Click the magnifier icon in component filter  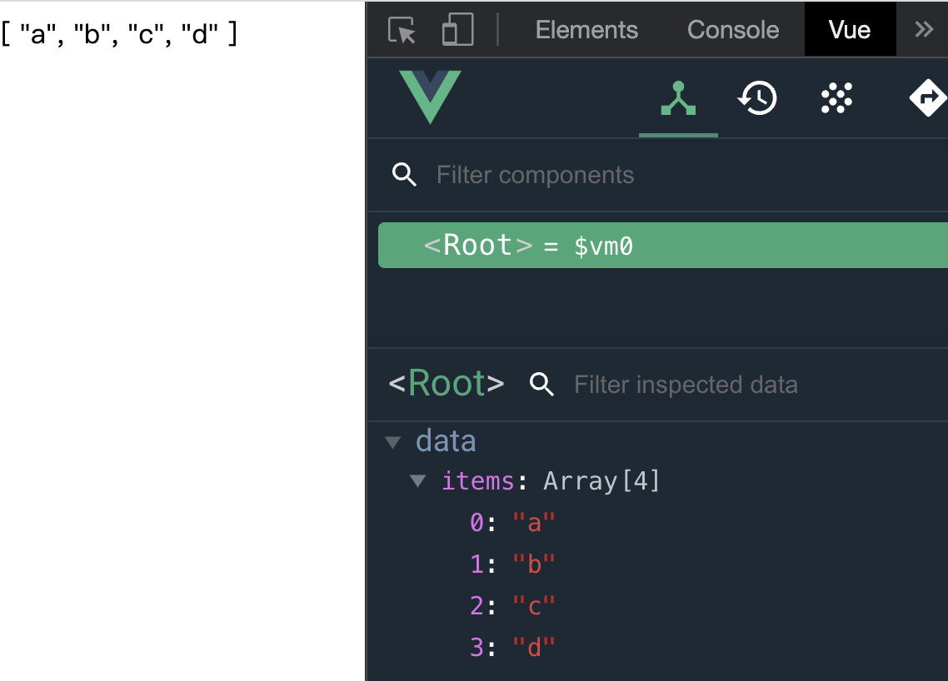click(405, 175)
